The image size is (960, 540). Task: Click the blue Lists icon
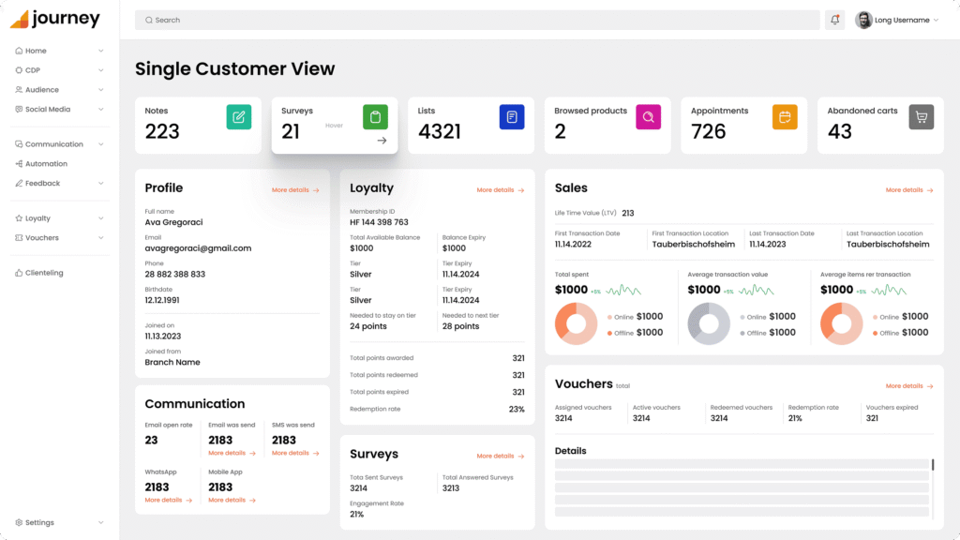[512, 117]
